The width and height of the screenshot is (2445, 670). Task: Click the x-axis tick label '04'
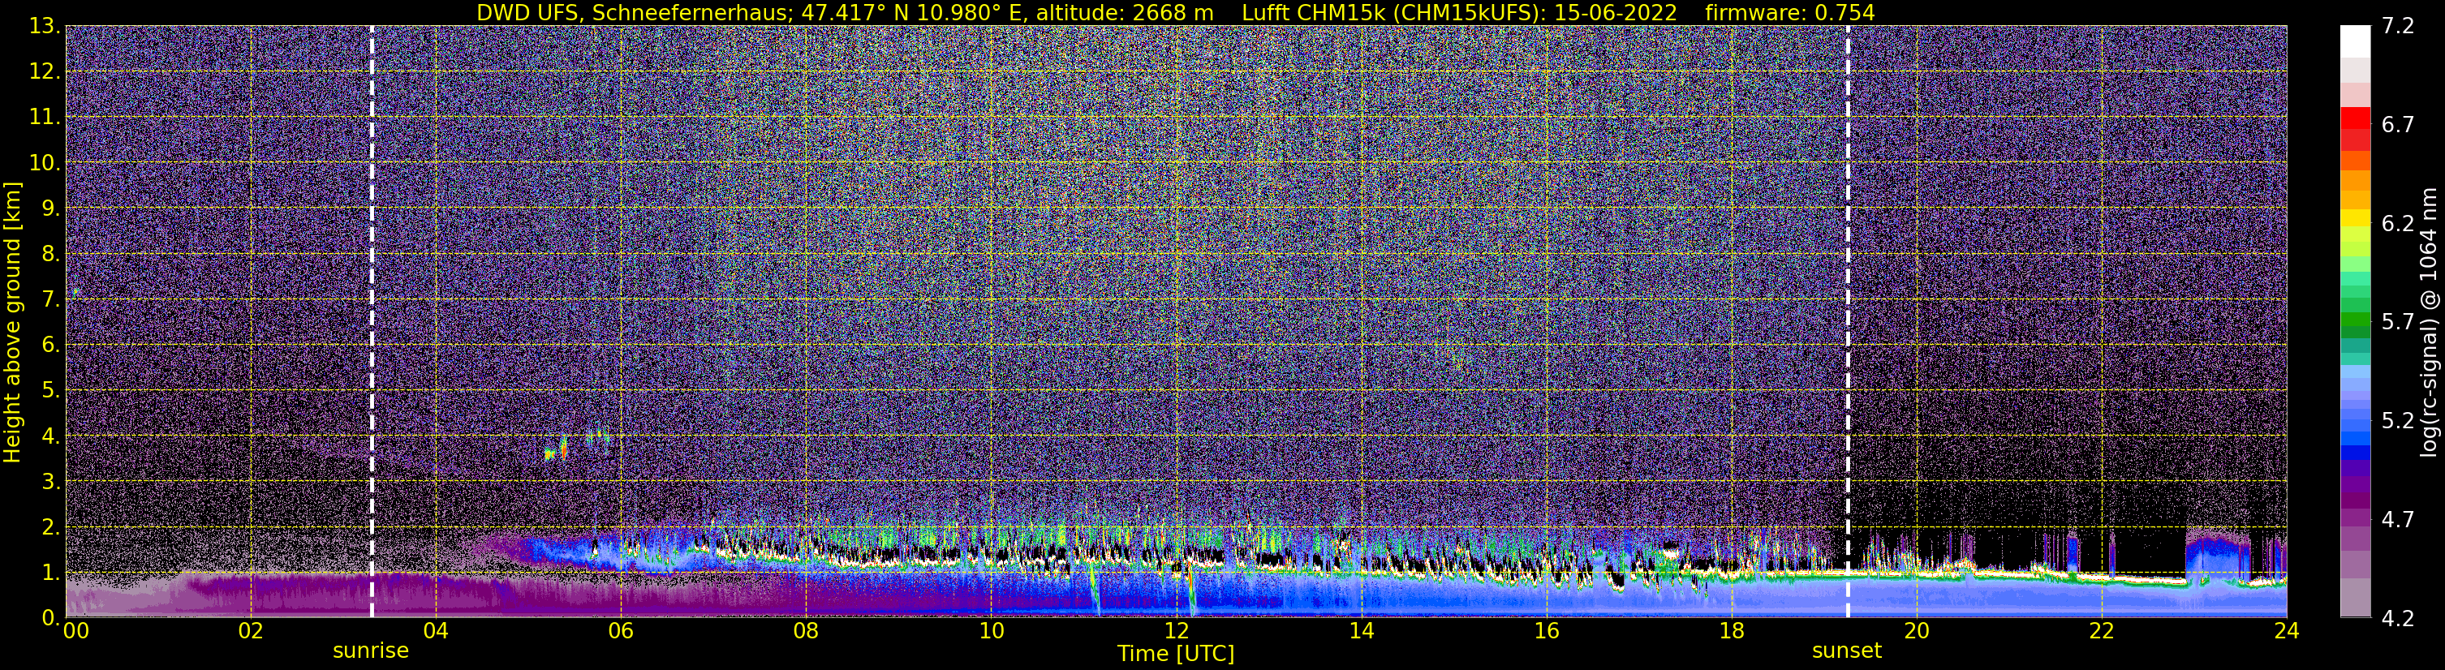[435, 631]
